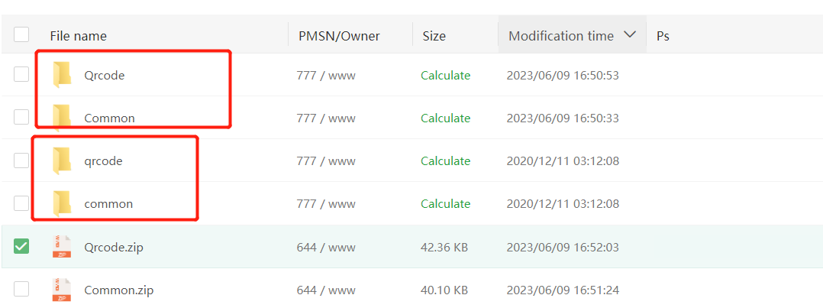Click the Common.zip archive icon
Screen dimensions: 823x308
pos(62,290)
